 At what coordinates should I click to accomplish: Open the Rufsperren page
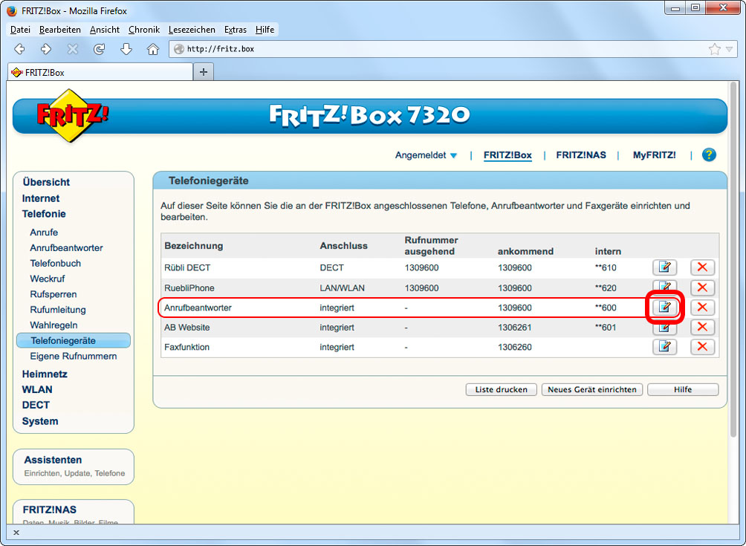[53, 294]
